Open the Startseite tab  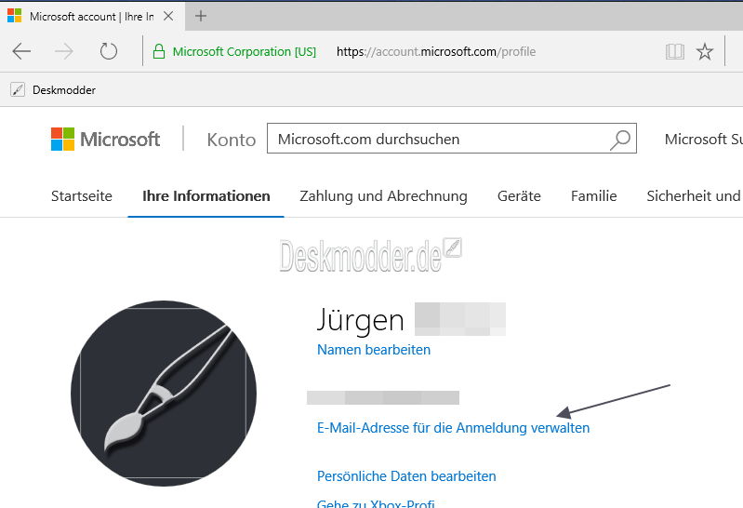pyautogui.click(x=82, y=196)
